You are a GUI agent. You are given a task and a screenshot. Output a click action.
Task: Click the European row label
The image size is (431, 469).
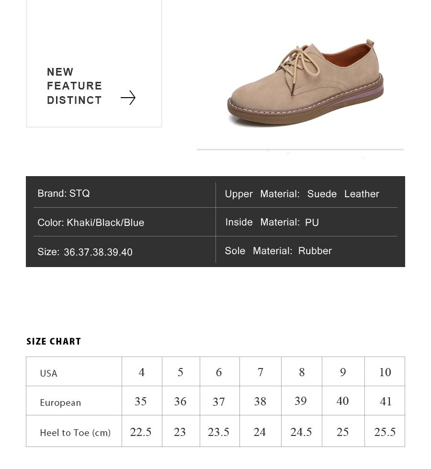click(x=60, y=402)
